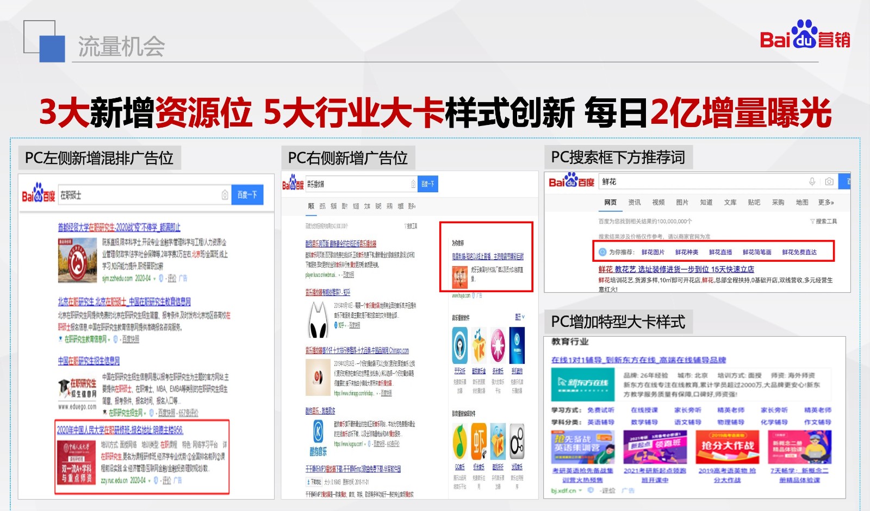
Task: Open the 知乎 音乐播放器 result link
Action: (x=328, y=292)
